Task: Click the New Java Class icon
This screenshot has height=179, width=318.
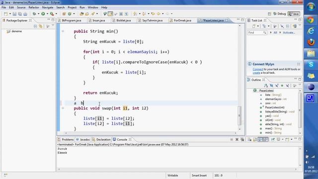Action: pos(70,14)
